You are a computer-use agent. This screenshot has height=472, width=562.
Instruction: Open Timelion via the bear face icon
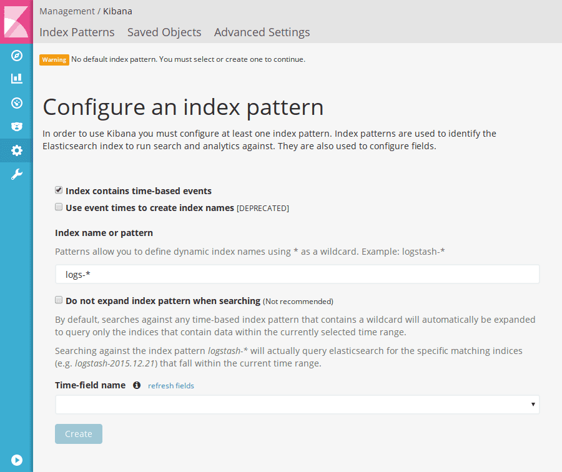(16, 127)
